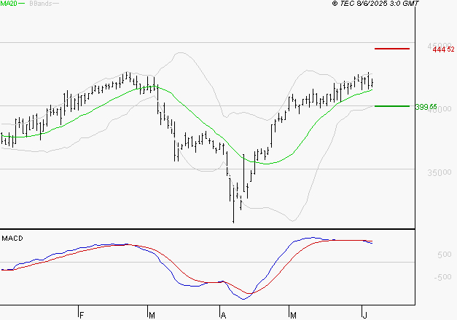Viewport: 457px width, 320px height.
Task: Click the 35000 price axis label
Action: click(440, 173)
